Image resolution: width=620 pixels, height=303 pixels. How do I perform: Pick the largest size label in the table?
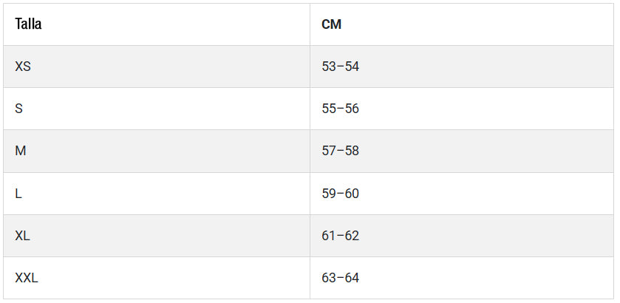point(27,278)
